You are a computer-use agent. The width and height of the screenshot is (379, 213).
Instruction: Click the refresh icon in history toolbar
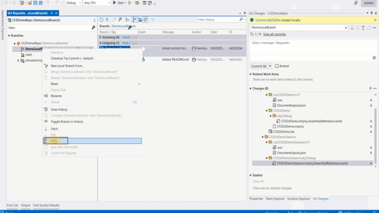(x=101, y=20)
